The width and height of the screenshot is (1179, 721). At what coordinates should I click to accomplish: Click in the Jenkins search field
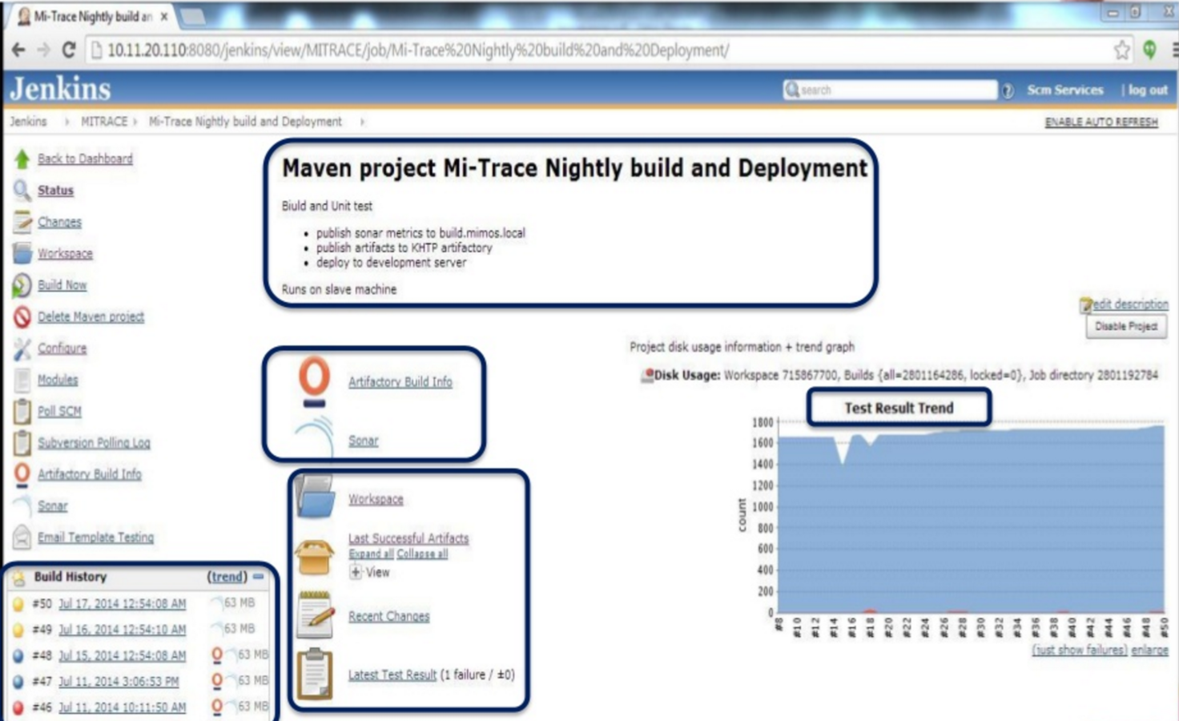[x=891, y=90]
